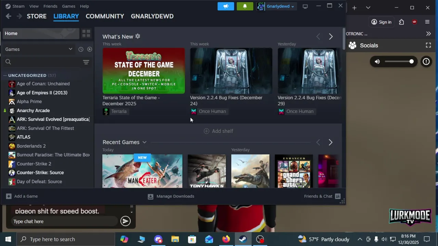Screen dimensions: 438x246
Task: Open the Maneater recent game tile
Action: point(142,171)
